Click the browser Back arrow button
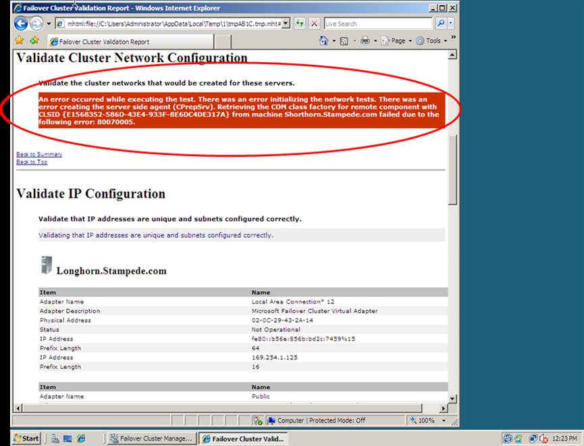The image size is (584, 446). point(21,24)
